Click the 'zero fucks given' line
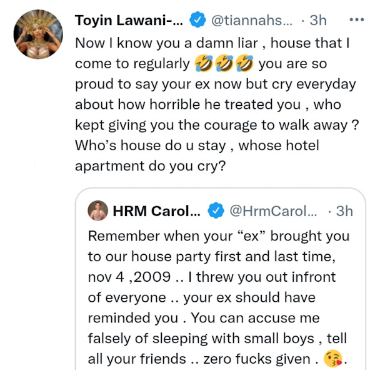 pos(257,359)
